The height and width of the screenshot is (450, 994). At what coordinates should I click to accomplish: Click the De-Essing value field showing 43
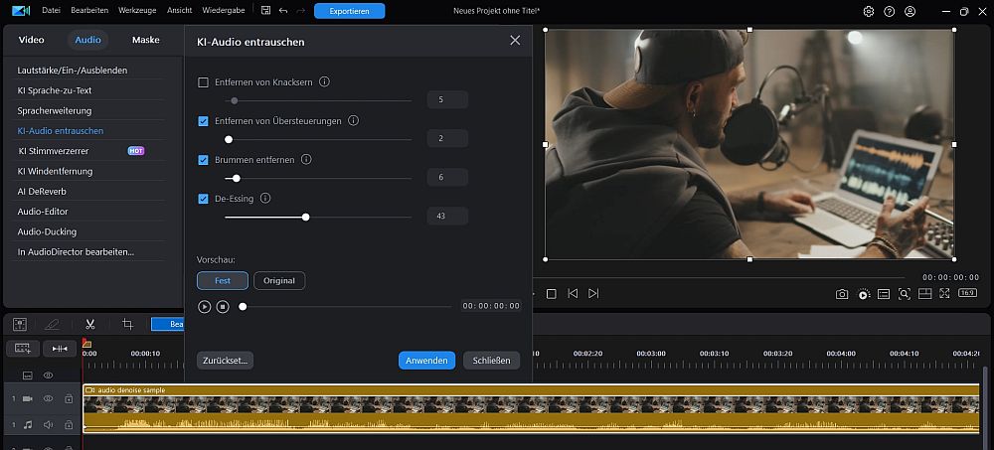click(x=447, y=217)
